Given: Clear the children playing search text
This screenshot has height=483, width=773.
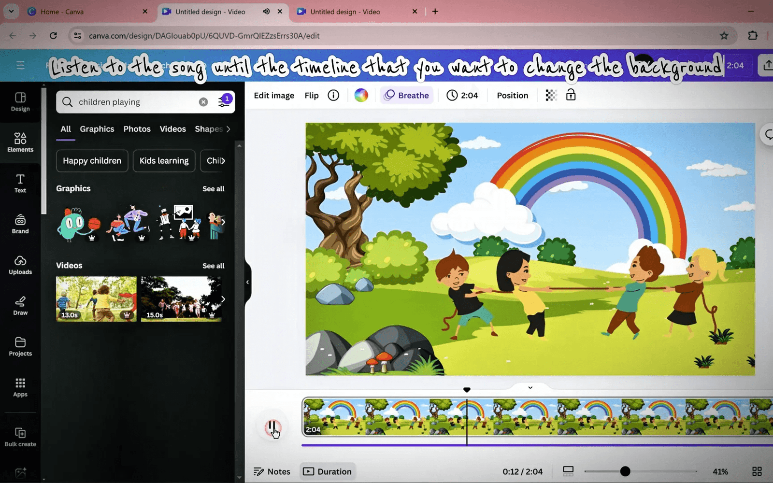Looking at the screenshot, I should coord(203,102).
